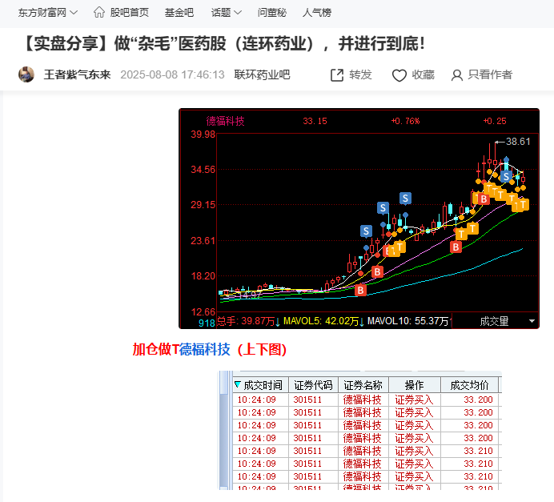Click the +0.76% change in chart header

(x=406, y=121)
